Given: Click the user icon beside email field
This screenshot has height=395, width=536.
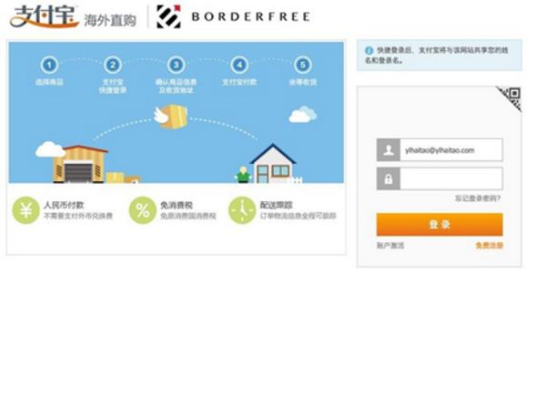Looking at the screenshot, I should [389, 150].
